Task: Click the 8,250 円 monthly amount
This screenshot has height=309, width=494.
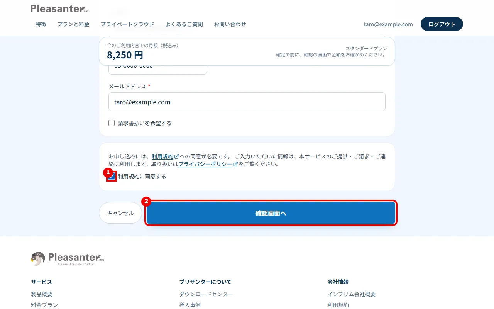Action: tap(125, 55)
